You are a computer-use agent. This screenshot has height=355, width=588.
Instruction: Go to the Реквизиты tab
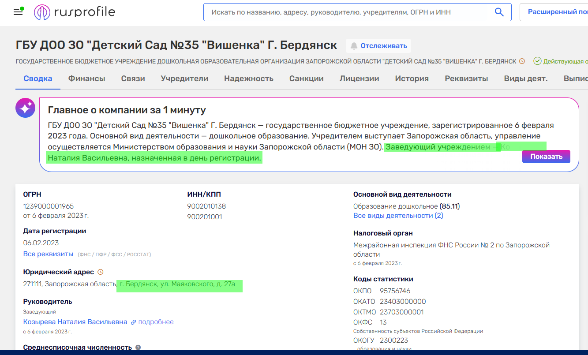(466, 79)
